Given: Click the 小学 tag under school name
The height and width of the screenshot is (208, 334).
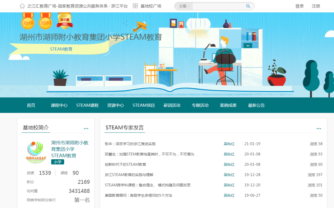Looking at the screenshot, I should pyautogui.click(x=58, y=162).
